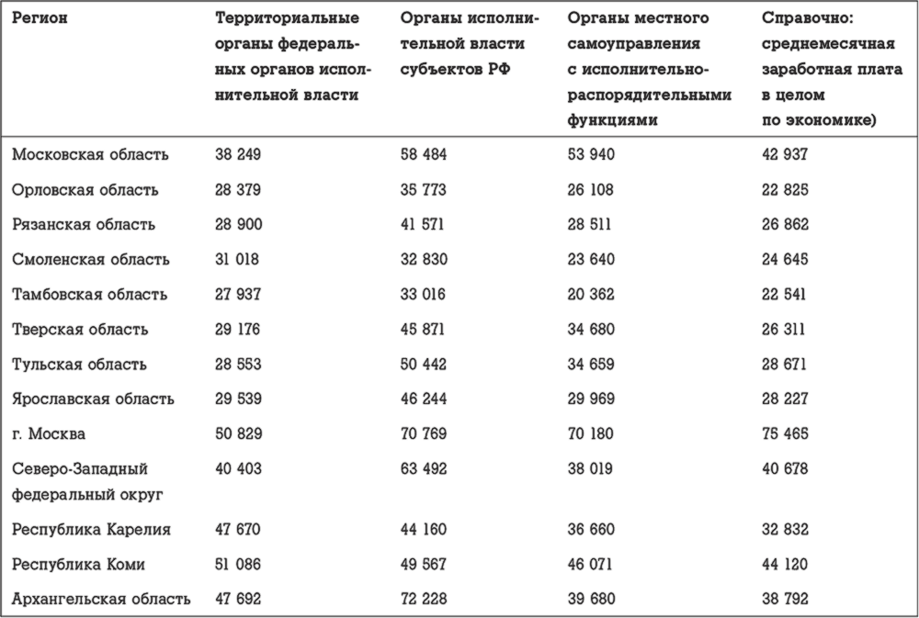The height and width of the screenshot is (618, 919).
Task: Click the value 46 244 for Ярославская область
Action: [x=424, y=399]
